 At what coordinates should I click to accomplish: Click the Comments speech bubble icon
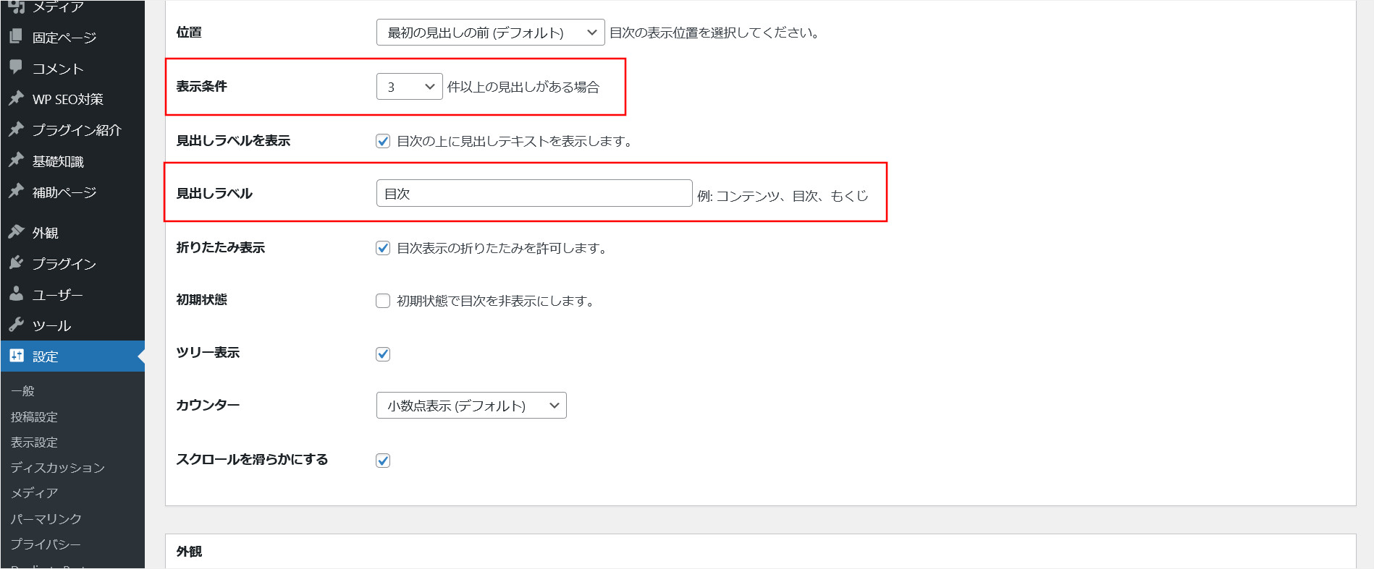[16, 67]
